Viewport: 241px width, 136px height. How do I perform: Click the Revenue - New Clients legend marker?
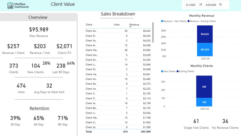tap(162, 21)
